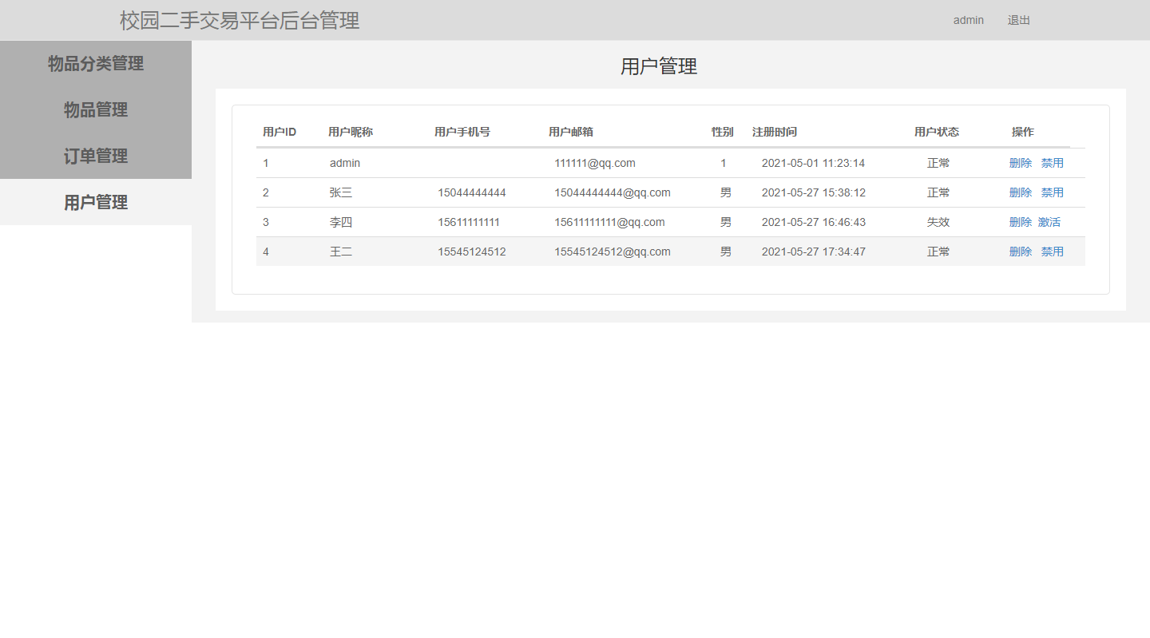Click phone number 15611111111
Screen dimensions: 1150x638
(x=469, y=222)
